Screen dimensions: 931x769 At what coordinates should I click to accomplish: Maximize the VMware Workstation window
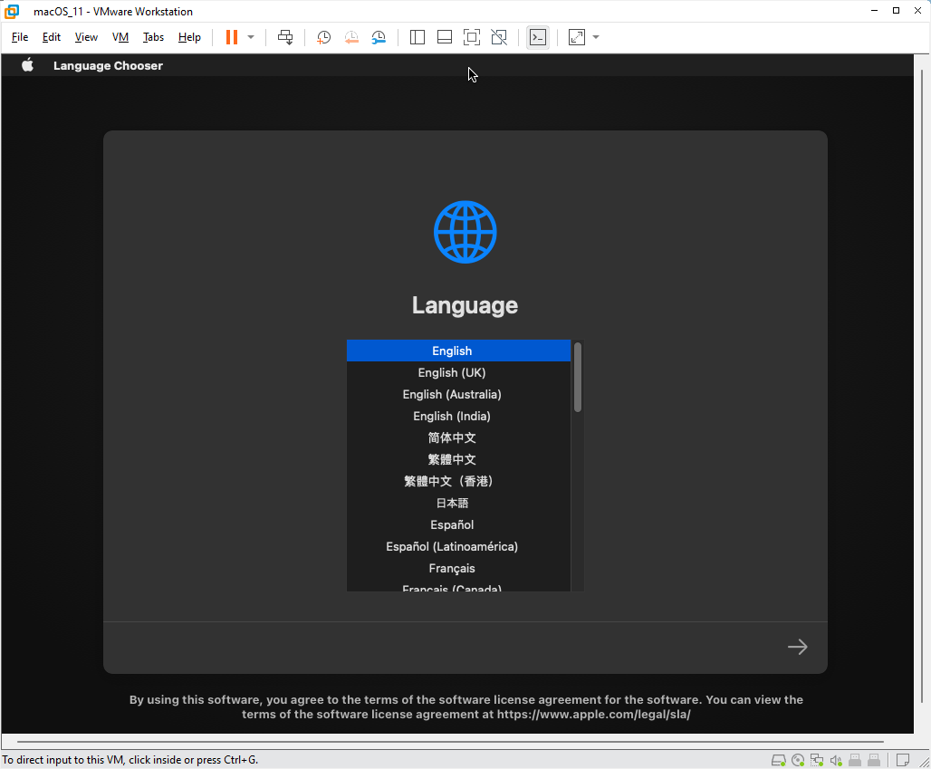tap(896, 11)
